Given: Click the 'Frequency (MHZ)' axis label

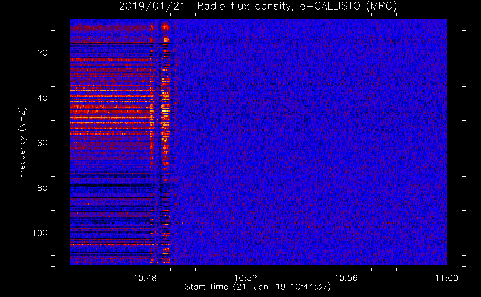Looking at the screenshot, I should click(x=22, y=143).
